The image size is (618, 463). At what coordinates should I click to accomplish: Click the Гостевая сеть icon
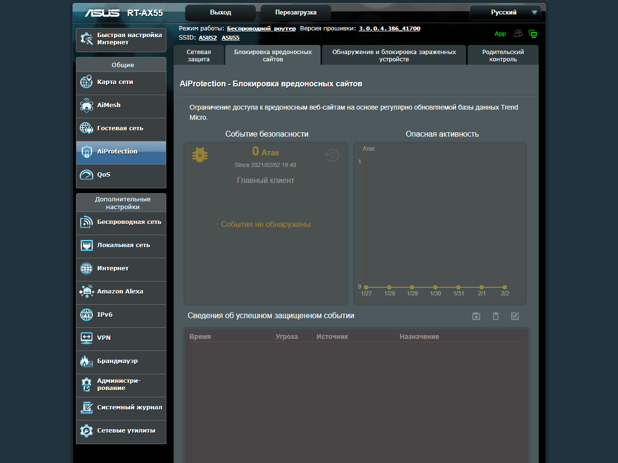pos(87,128)
